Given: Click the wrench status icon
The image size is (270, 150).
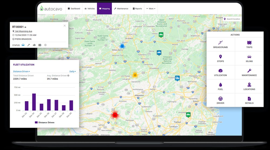Looking at the screenshot, I should 29,45.
